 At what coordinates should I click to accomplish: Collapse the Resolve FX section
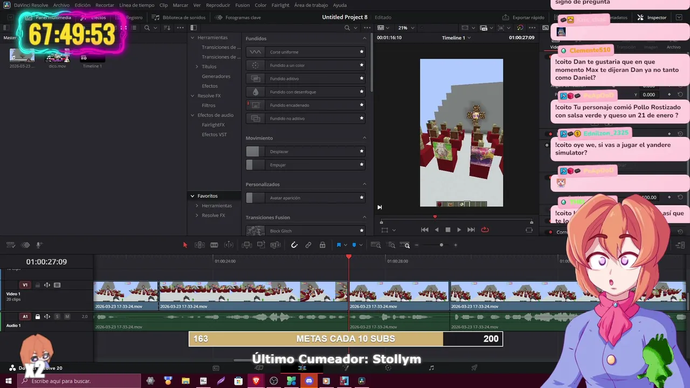192,96
